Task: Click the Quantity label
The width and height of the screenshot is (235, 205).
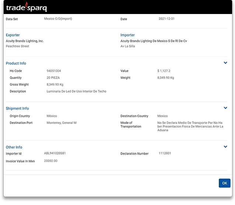Action: point(15,77)
